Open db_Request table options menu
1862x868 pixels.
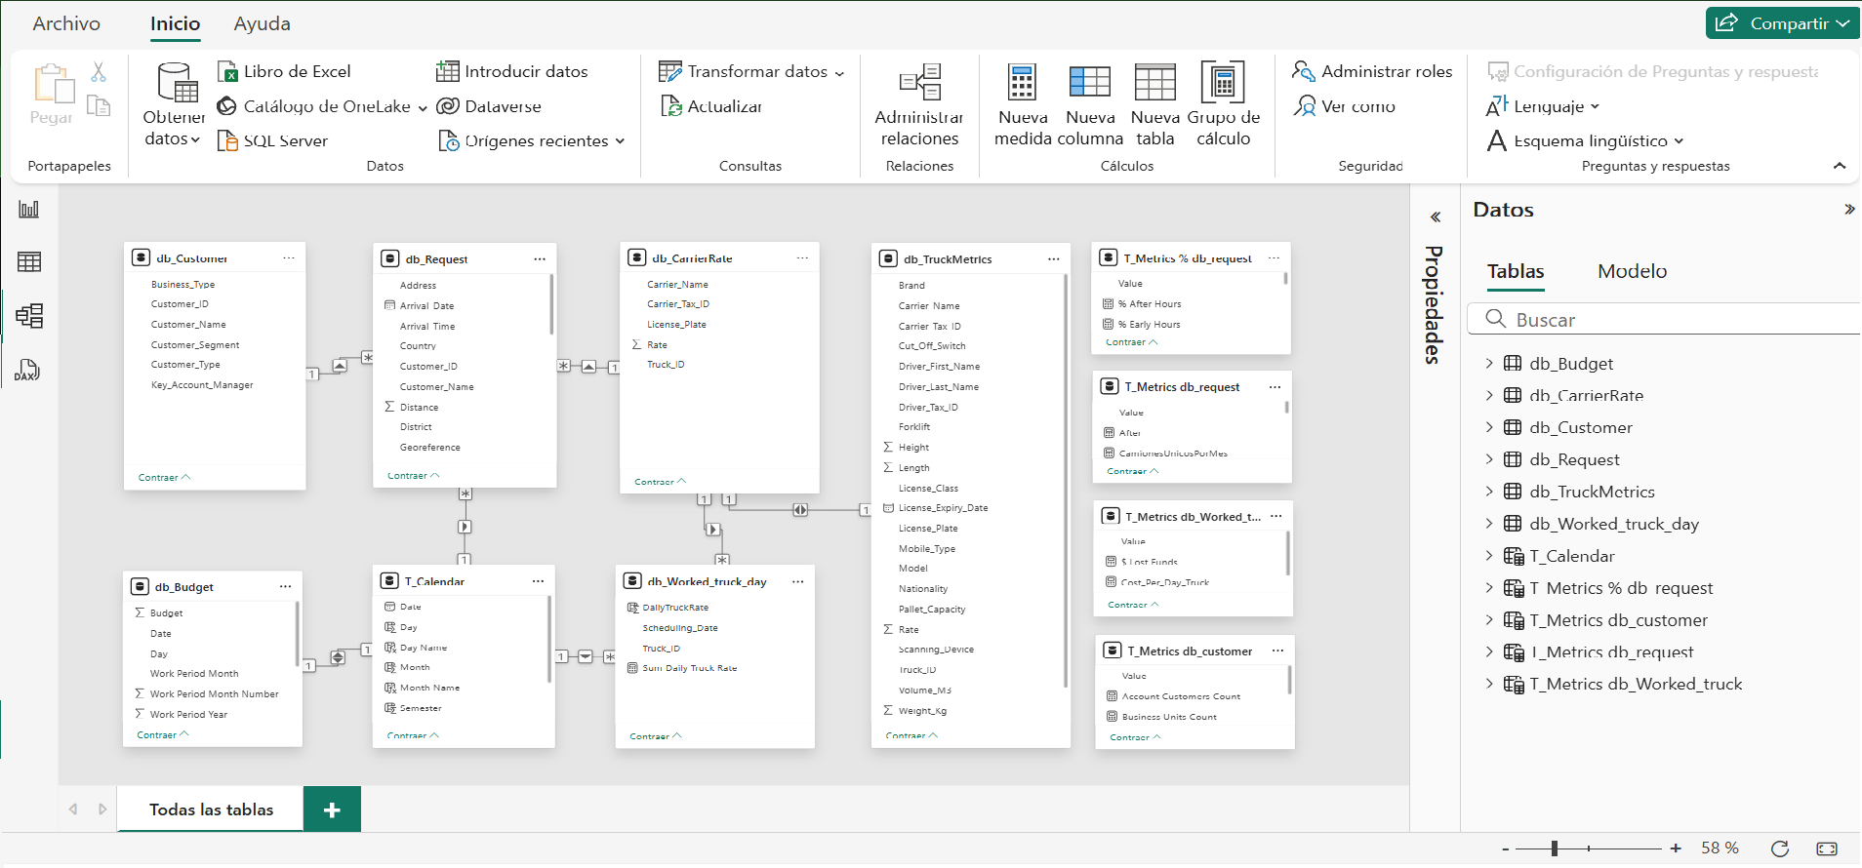point(540,259)
